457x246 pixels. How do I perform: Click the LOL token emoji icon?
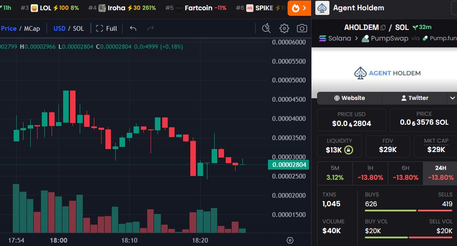[x=35, y=8]
